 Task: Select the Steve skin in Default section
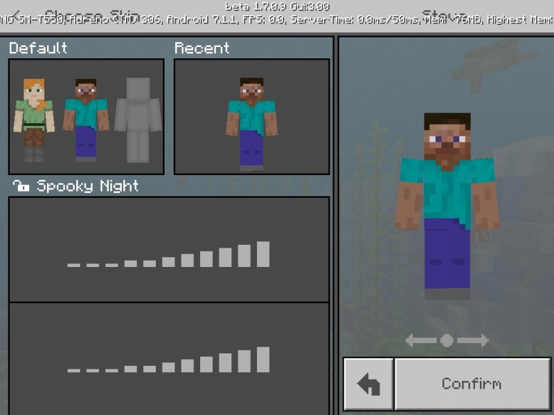coord(86,120)
